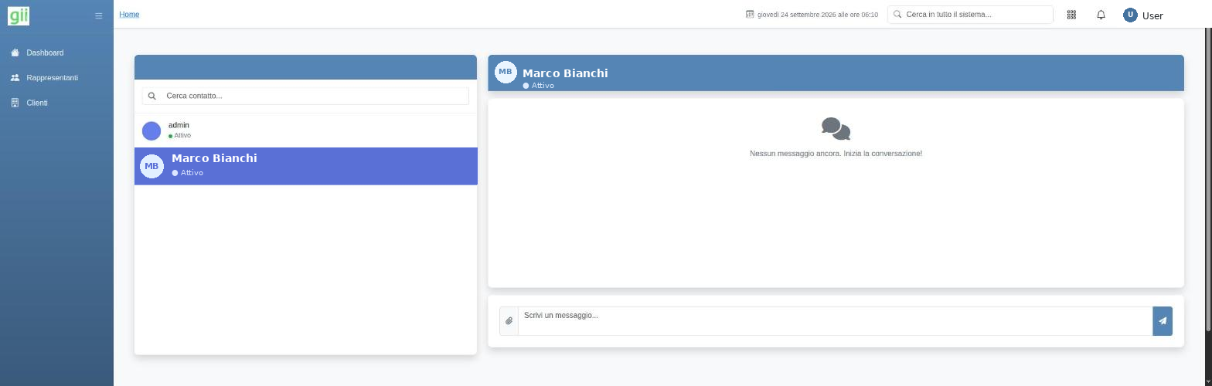Select the admin contact
The width and height of the screenshot is (1212, 386).
point(305,130)
